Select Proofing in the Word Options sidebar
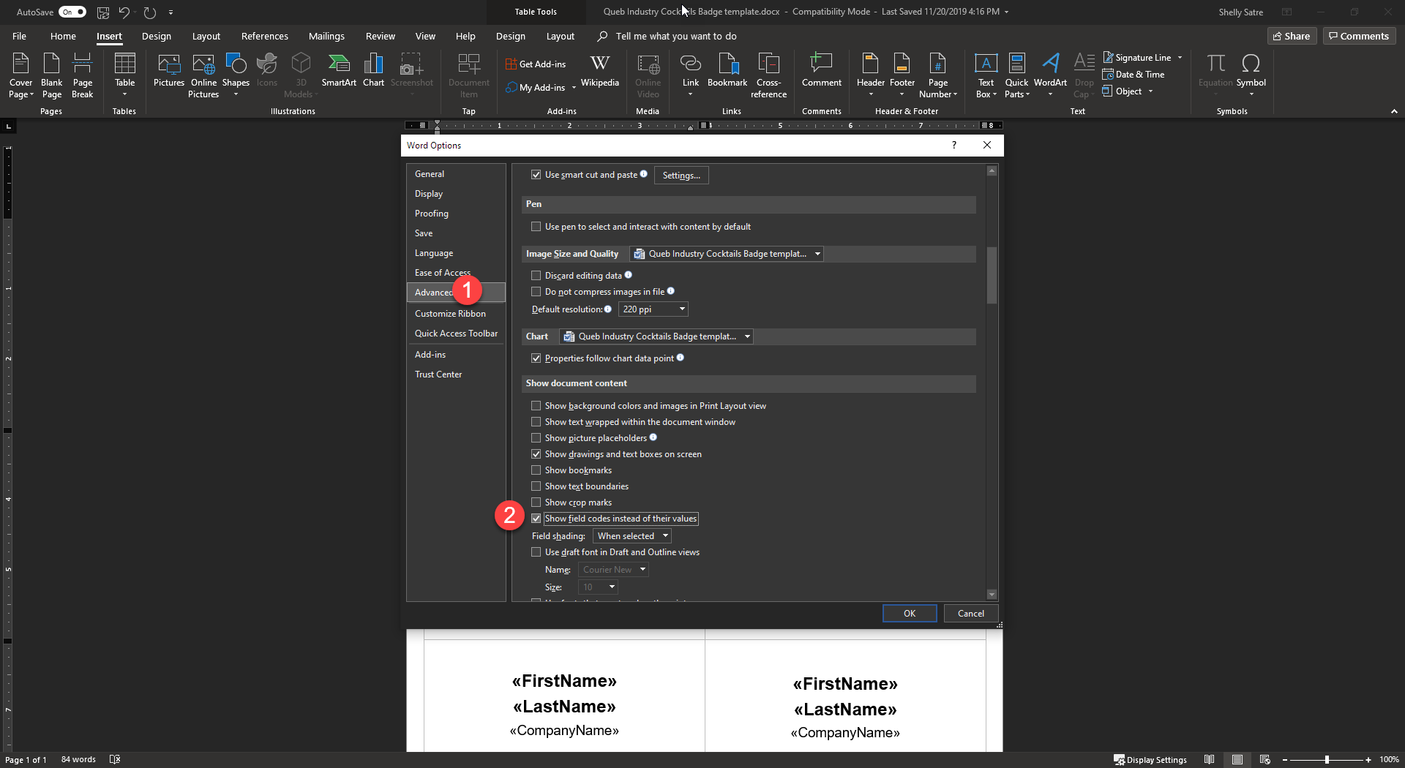The image size is (1405, 768). pos(432,214)
